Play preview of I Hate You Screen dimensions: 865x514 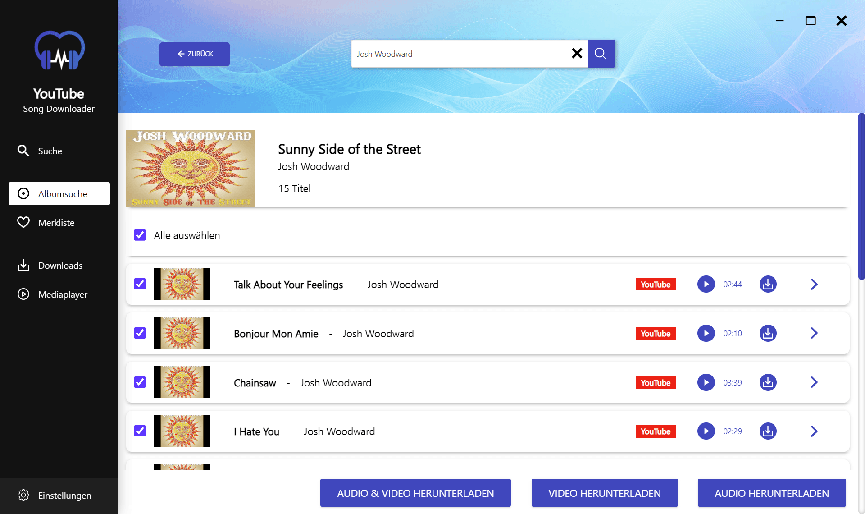pyautogui.click(x=706, y=431)
